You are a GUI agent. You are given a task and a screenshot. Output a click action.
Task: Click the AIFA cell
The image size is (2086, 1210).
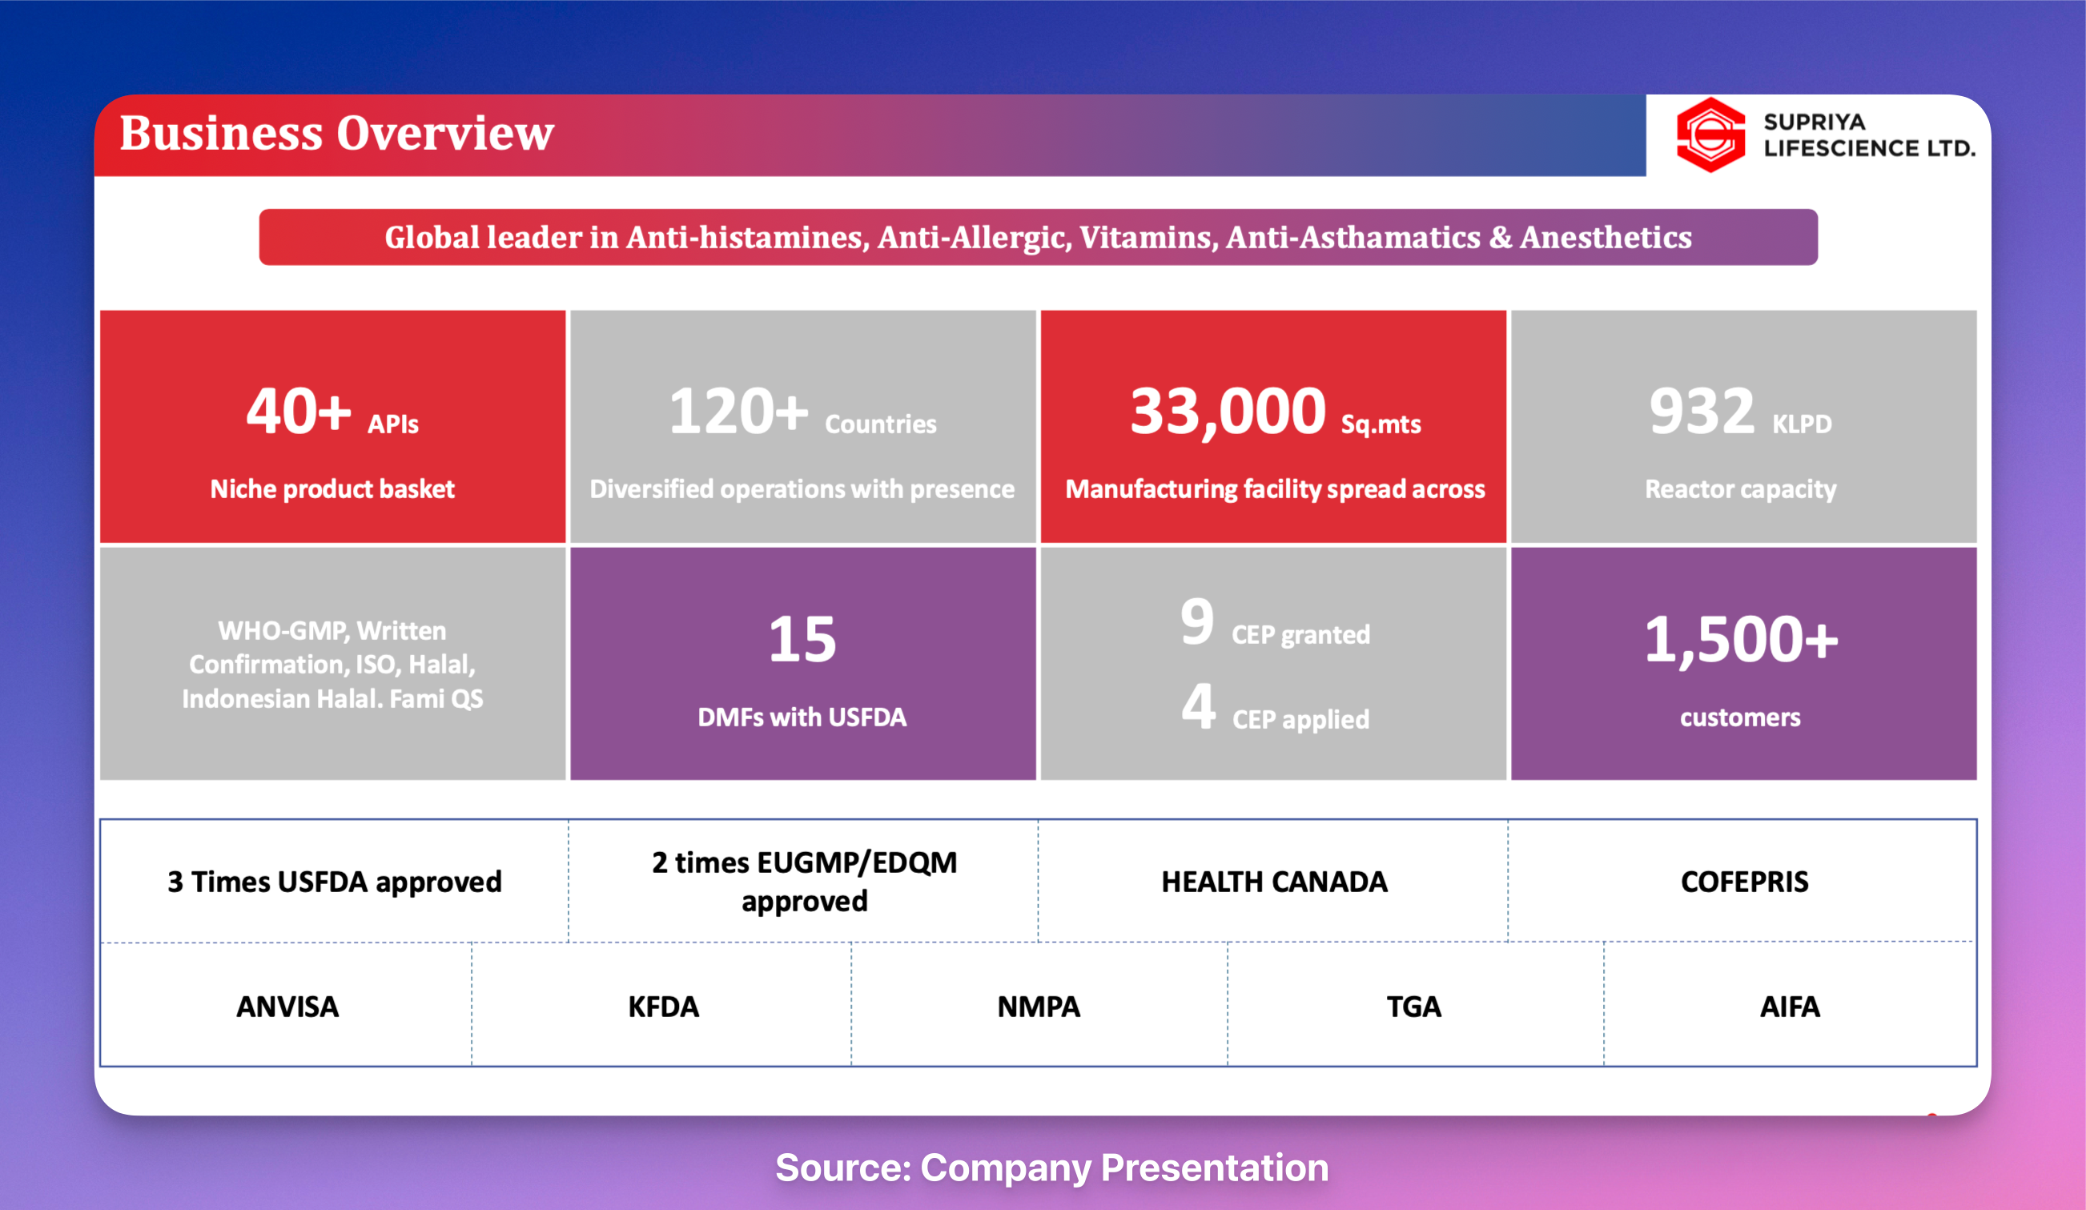coord(1790,1005)
